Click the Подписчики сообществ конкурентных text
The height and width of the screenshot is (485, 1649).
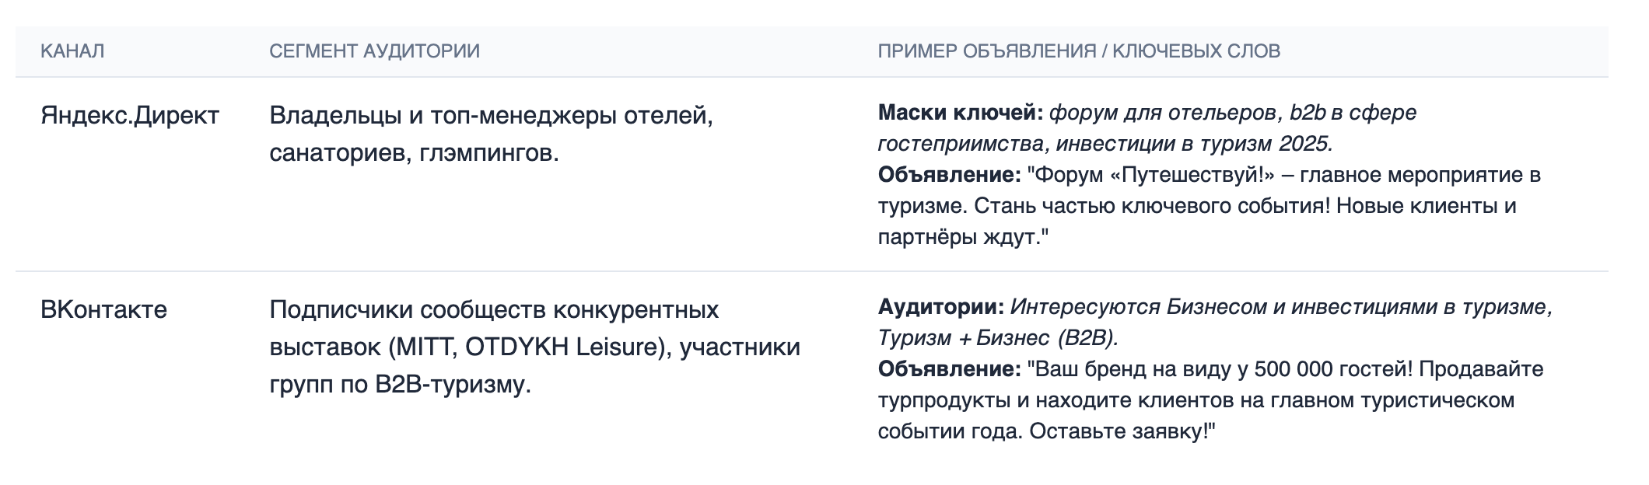pyautogui.click(x=494, y=310)
